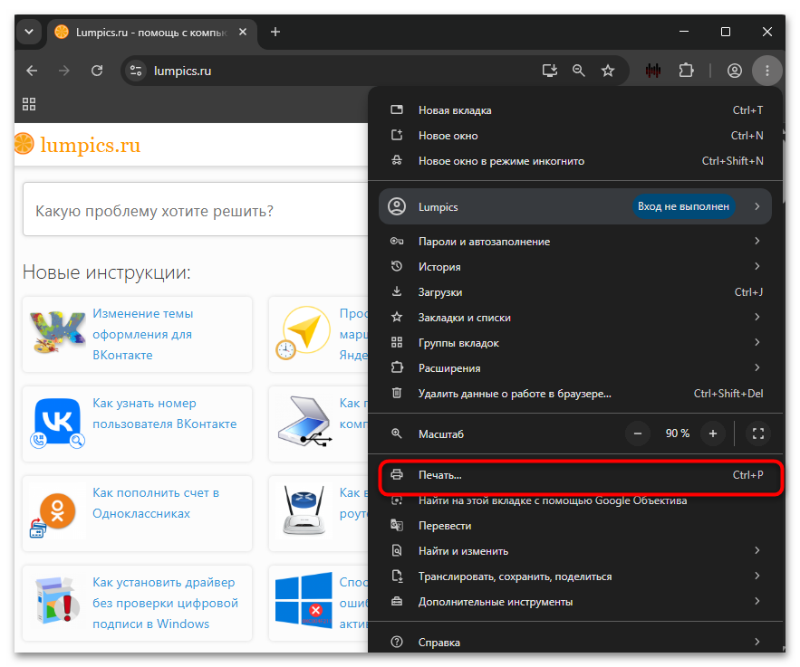This screenshot has width=800, height=667.
Task: Click the install app icon in address bar
Action: click(549, 71)
